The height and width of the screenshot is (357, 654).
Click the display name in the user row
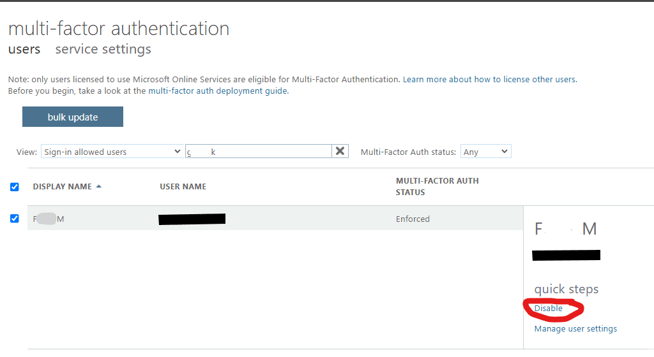click(49, 219)
